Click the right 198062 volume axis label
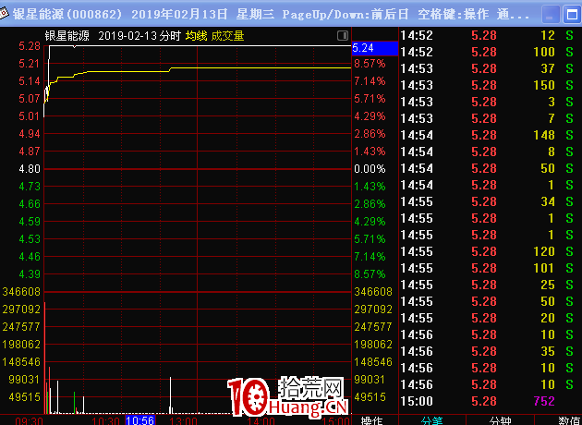Image resolution: width=582 pixels, height=425 pixels. tap(373, 345)
